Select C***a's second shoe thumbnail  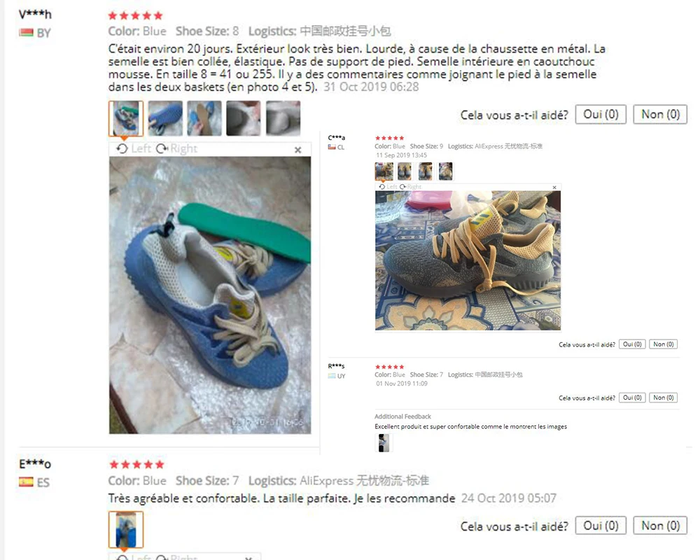click(x=405, y=171)
